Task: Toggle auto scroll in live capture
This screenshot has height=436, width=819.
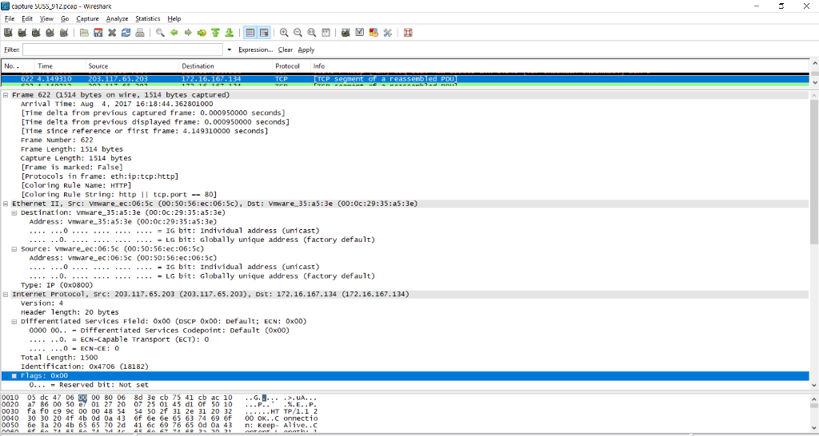Action: (264, 32)
